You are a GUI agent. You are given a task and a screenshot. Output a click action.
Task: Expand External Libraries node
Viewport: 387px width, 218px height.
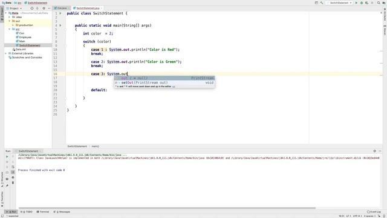point(6,53)
